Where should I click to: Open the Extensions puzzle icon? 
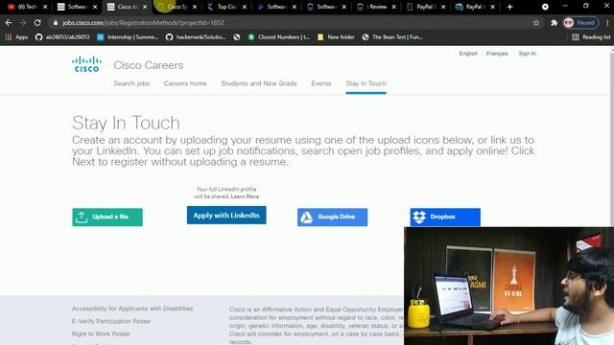(554, 23)
